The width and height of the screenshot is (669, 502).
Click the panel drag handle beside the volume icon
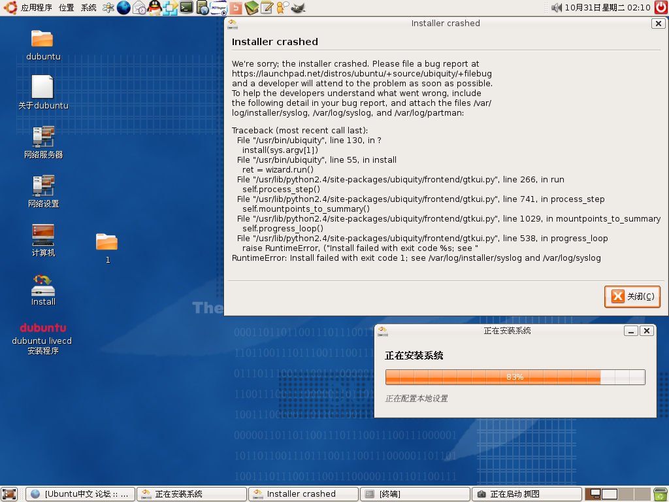pos(547,8)
